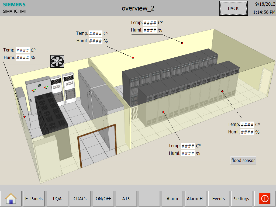
Task: Click the BACK button
Action: [233, 8]
